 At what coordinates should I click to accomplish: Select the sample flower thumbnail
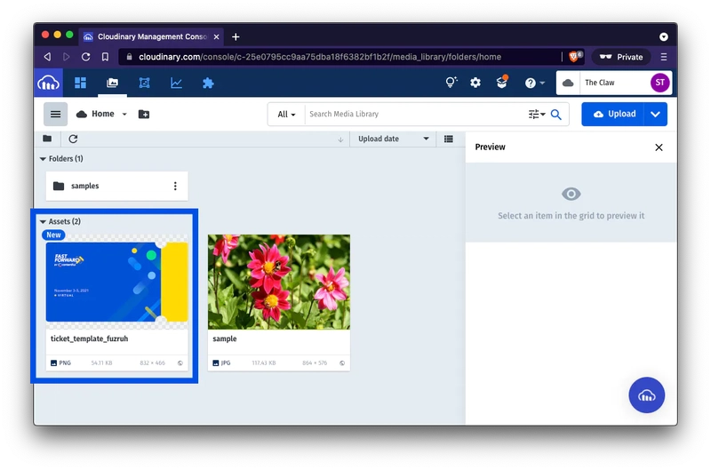click(279, 282)
